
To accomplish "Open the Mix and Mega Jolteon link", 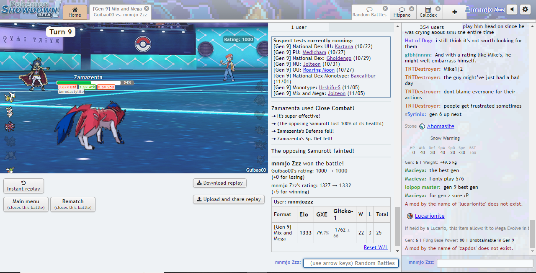I will (x=337, y=93).
